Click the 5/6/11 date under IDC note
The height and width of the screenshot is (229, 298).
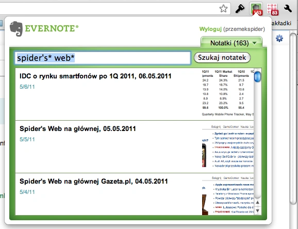pyautogui.click(x=27, y=87)
